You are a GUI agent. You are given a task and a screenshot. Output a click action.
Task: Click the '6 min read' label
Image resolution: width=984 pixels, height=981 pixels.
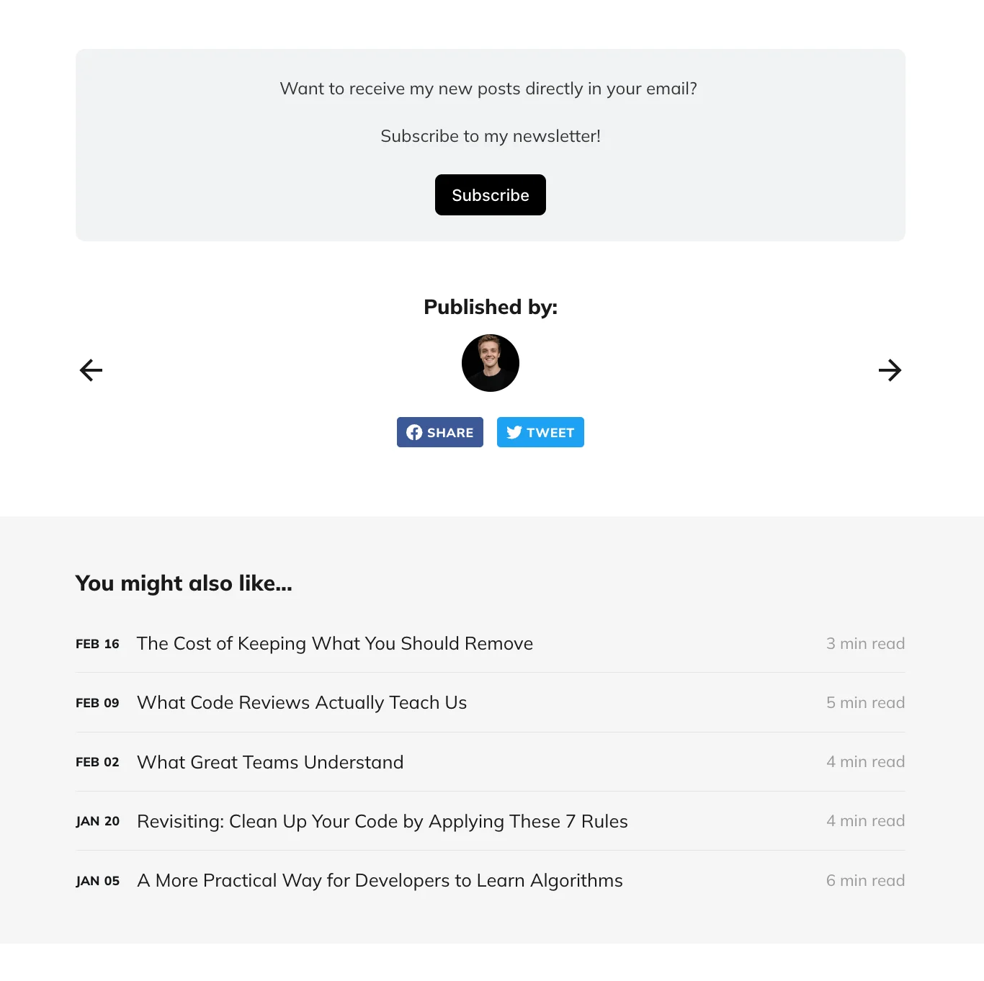coord(865,880)
